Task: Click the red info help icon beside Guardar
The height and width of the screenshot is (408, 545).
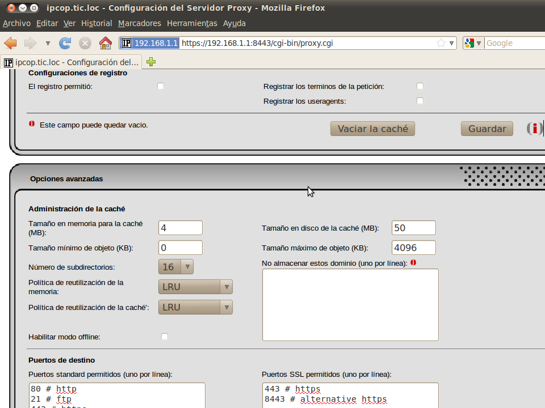Action: pos(534,129)
